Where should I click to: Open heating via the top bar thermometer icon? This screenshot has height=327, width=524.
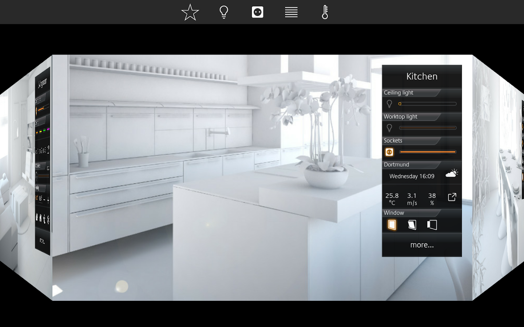click(325, 12)
